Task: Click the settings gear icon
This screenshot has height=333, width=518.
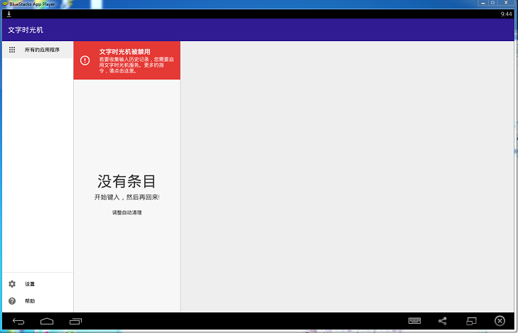Action: (x=12, y=284)
